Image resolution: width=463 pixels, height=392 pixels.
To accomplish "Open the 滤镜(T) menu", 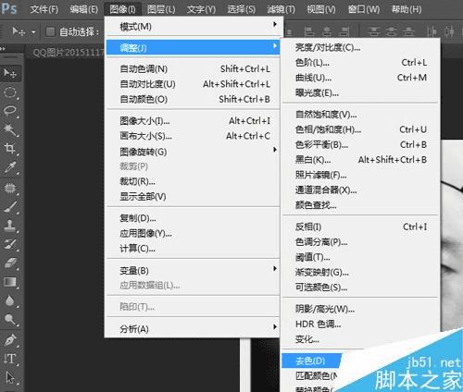I will pos(282,9).
